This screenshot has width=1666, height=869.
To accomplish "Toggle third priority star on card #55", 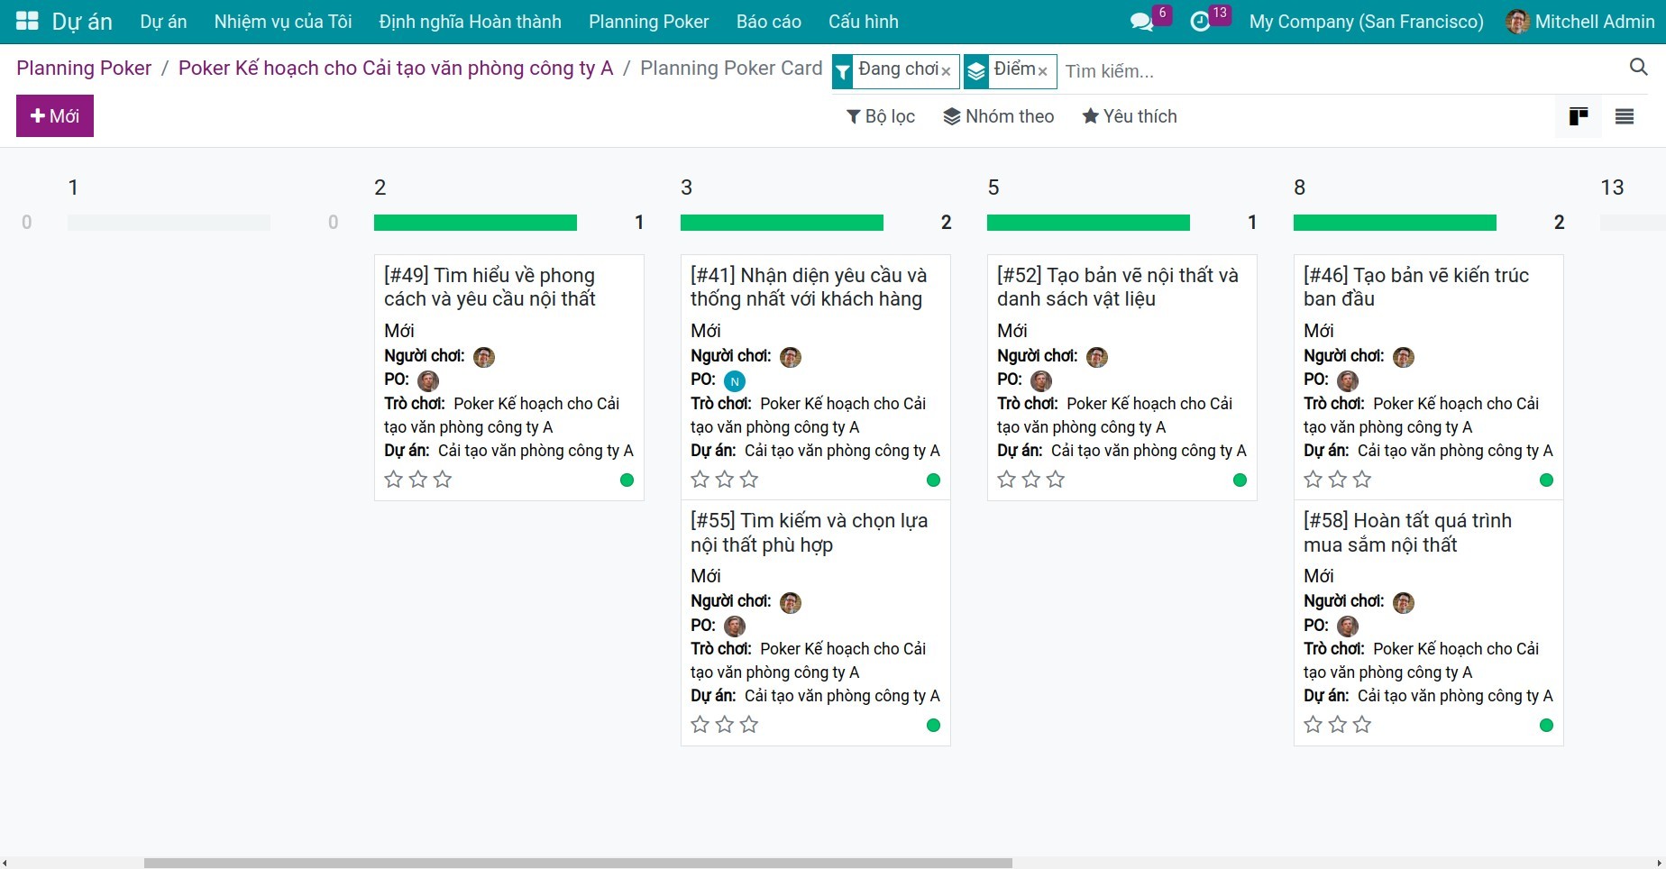I will pyautogui.click(x=749, y=725).
